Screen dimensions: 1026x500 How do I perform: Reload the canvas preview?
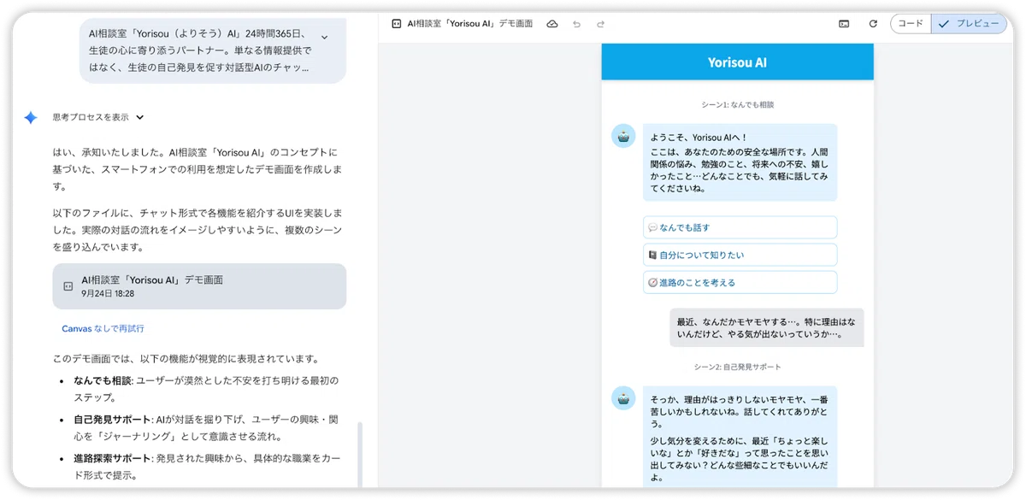click(873, 24)
